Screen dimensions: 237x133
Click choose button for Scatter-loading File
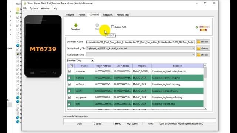tap(203, 48)
